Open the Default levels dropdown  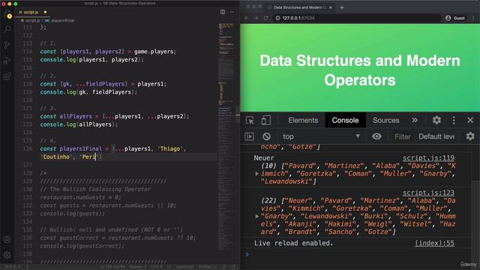436,136
